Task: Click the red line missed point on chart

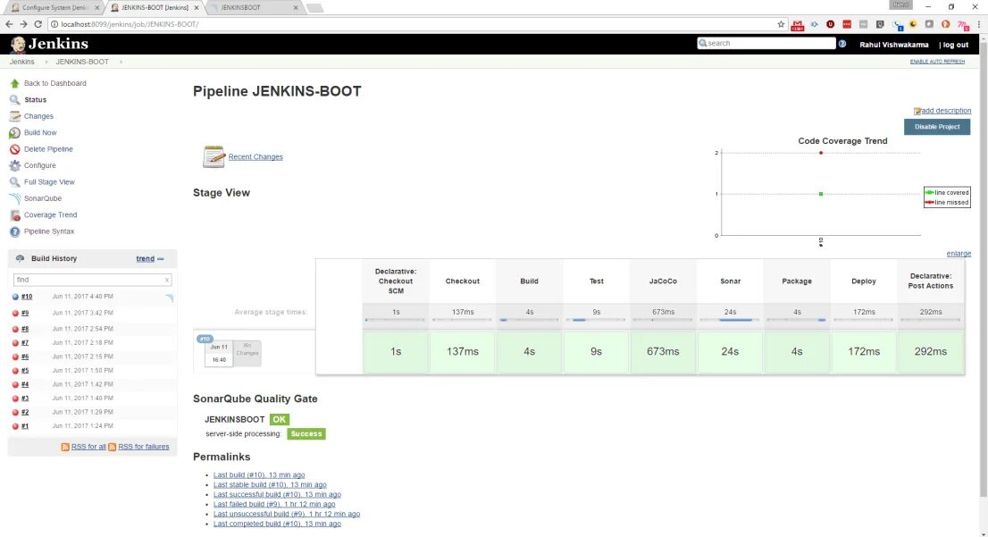Action: pos(820,153)
